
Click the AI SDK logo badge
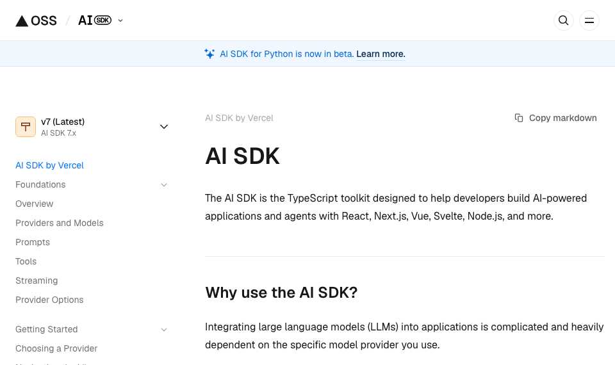click(95, 20)
